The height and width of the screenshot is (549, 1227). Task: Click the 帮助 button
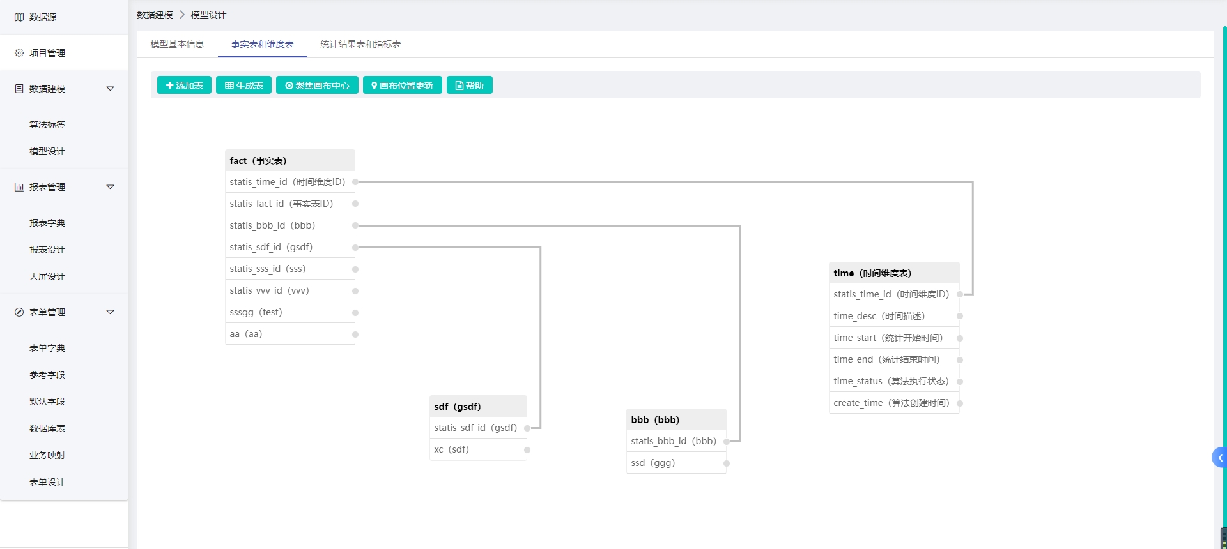(x=470, y=86)
